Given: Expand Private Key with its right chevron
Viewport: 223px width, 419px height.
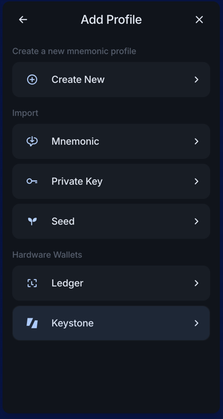Looking at the screenshot, I should pyautogui.click(x=197, y=182).
